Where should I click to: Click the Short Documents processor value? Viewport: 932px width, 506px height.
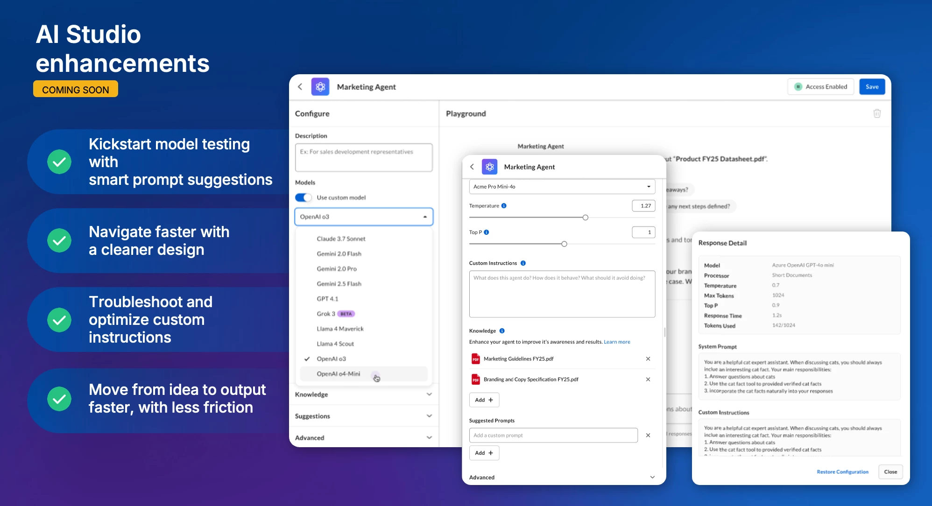pos(792,275)
